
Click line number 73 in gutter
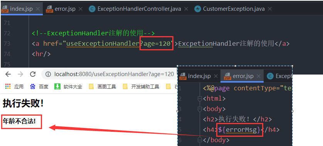point(7,43)
